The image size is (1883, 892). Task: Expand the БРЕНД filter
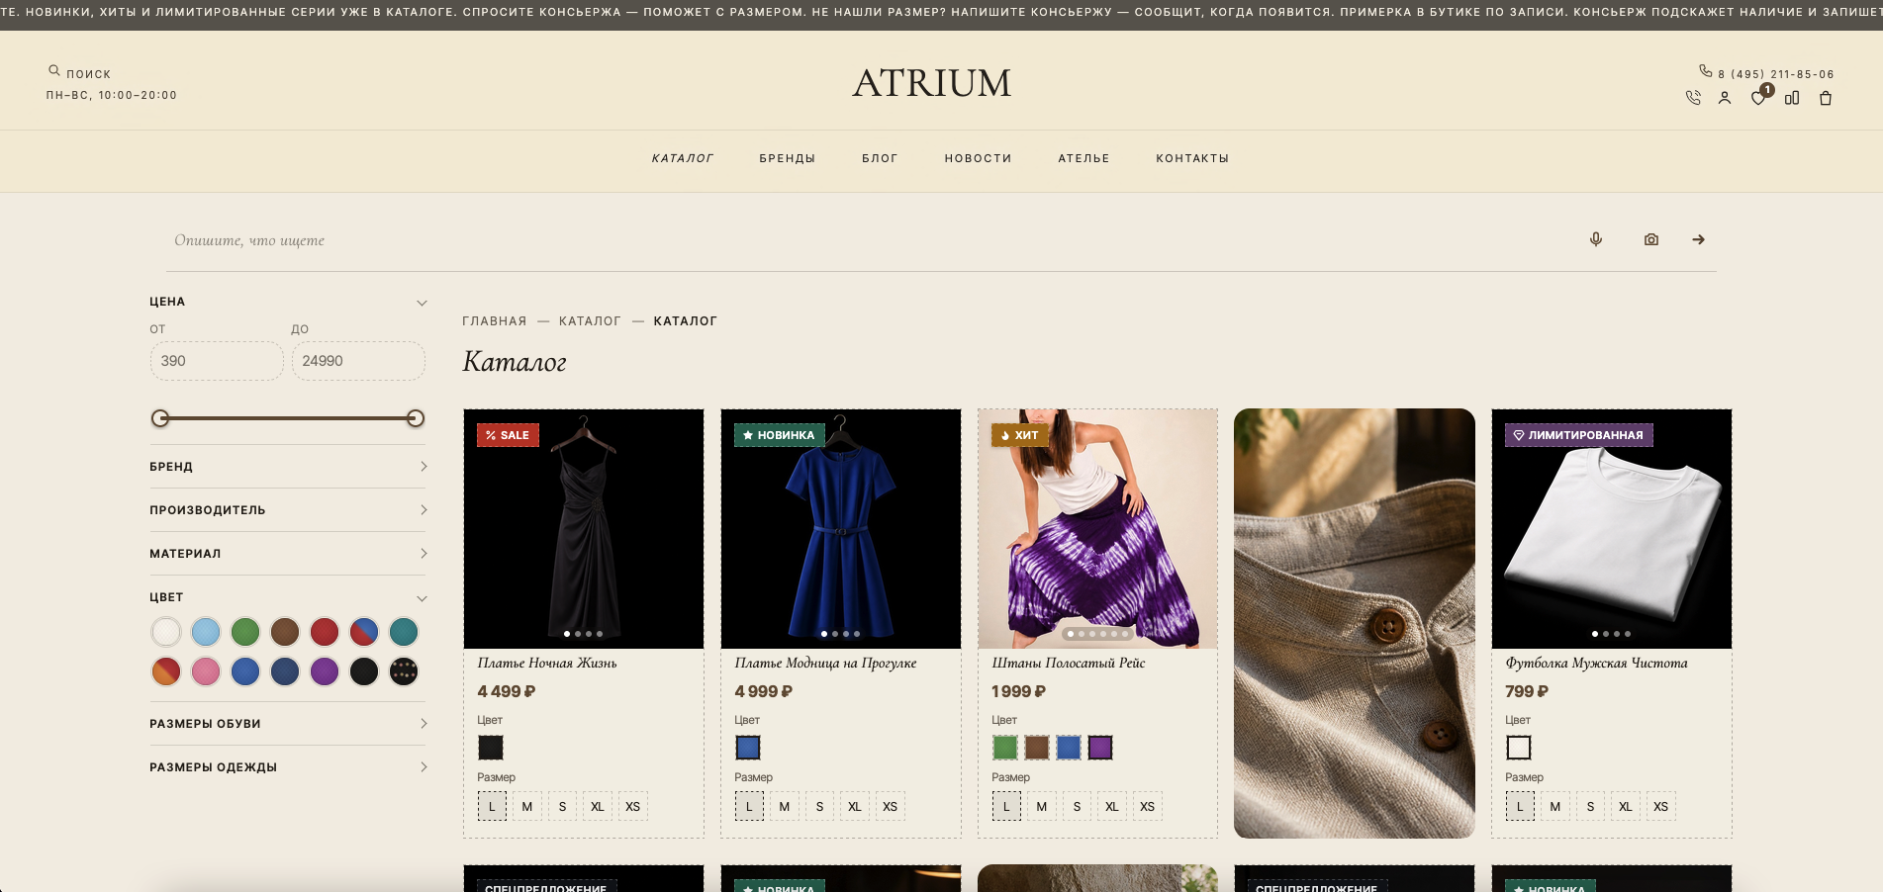pos(287,467)
